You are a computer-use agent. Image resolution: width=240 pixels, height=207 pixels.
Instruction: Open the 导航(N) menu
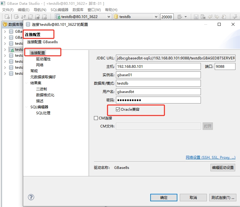pyautogui.click(x=40, y=10)
